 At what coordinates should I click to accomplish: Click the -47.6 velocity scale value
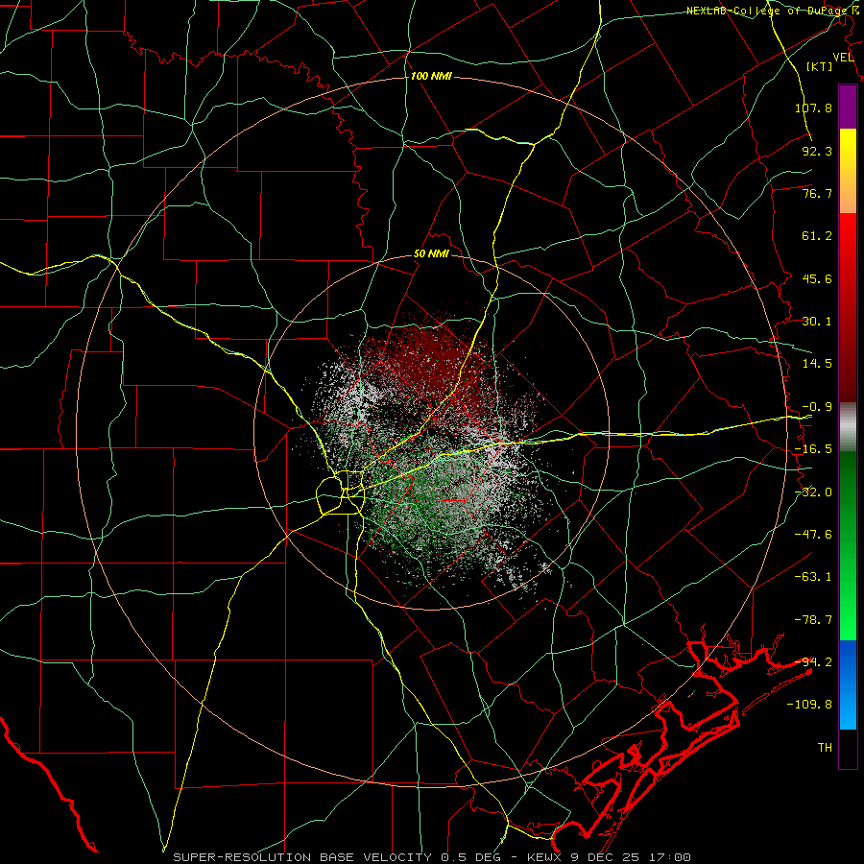(813, 535)
